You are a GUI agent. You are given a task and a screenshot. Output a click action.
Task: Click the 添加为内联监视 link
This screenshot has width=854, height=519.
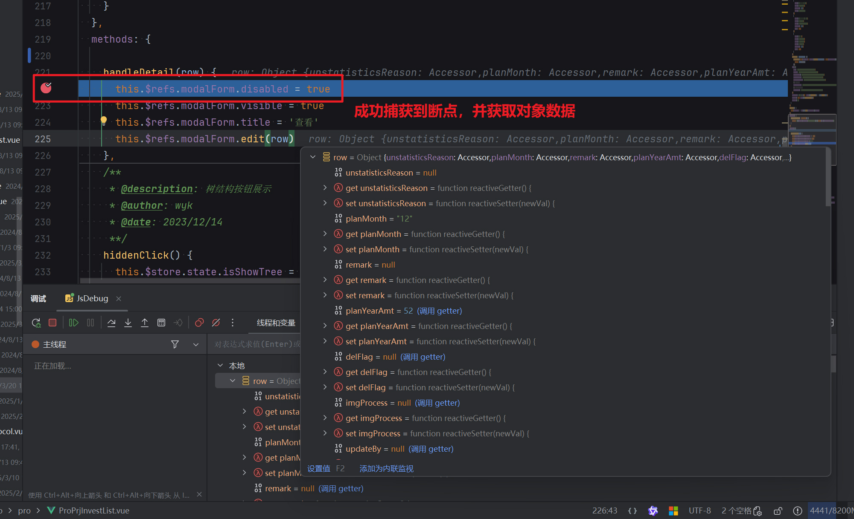pyautogui.click(x=386, y=469)
